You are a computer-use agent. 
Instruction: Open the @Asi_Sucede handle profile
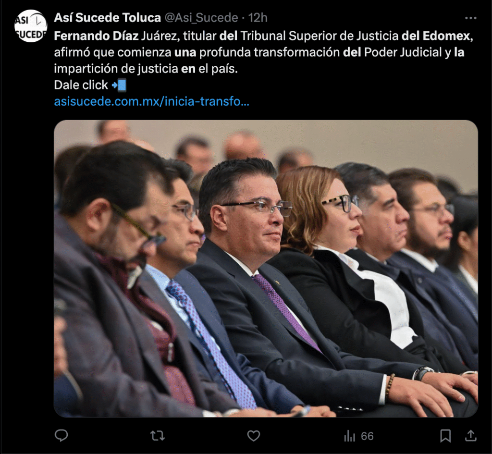coord(201,18)
